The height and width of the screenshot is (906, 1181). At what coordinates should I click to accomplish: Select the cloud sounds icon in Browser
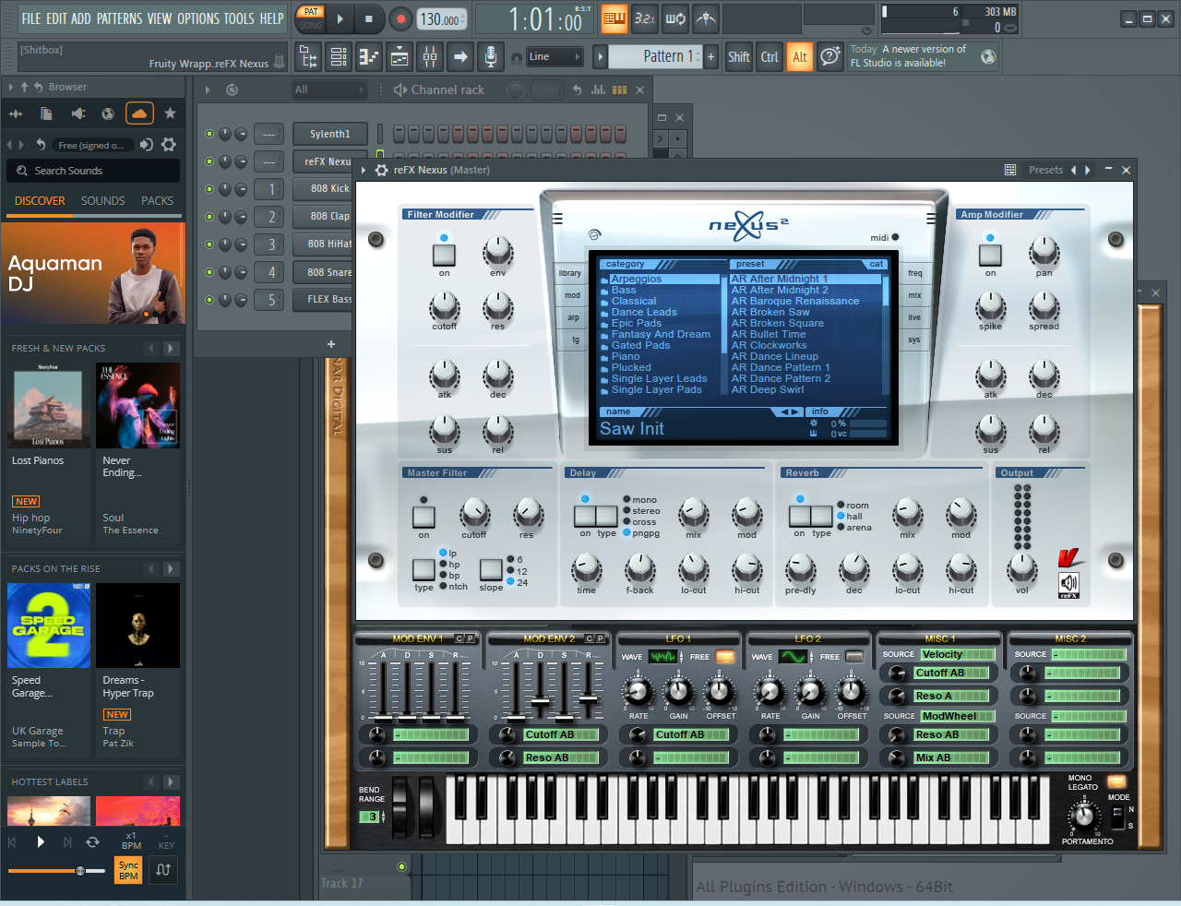pyautogui.click(x=139, y=113)
